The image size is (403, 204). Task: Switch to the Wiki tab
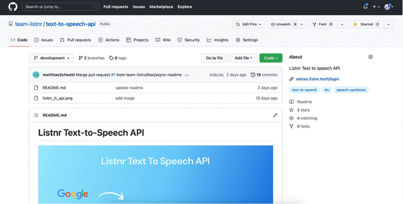(x=163, y=40)
